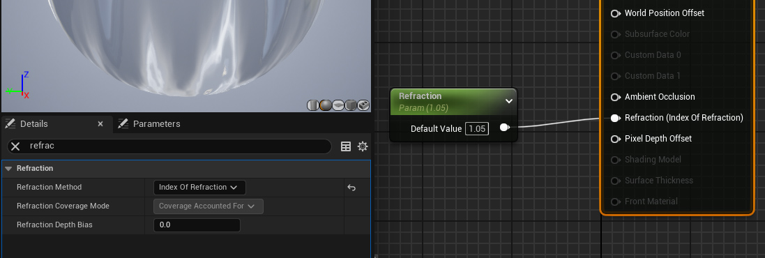The image size is (765, 258).
Task: Click Pixel Depth Offset input pin
Action: click(616, 139)
